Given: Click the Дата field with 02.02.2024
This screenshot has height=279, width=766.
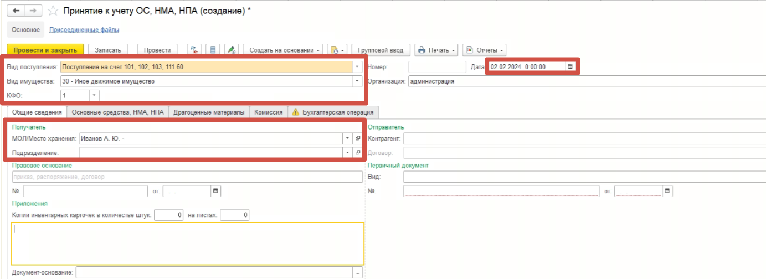Looking at the screenshot, I should click(x=526, y=66).
